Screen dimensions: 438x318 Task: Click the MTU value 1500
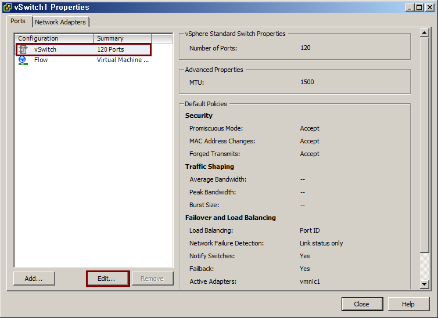click(x=307, y=82)
